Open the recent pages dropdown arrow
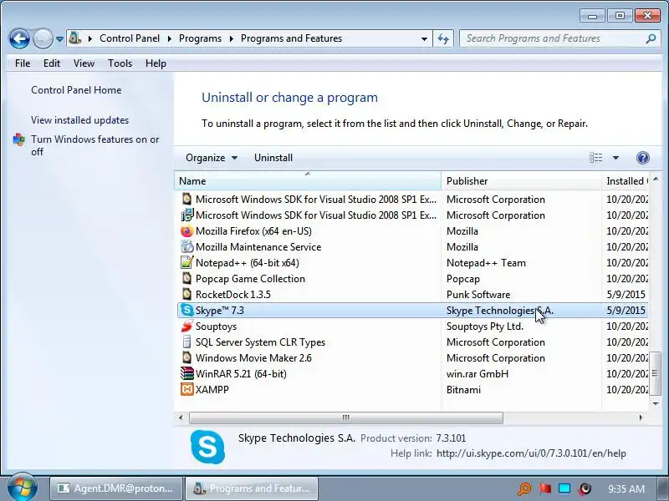The image size is (669, 501). coord(59,39)
